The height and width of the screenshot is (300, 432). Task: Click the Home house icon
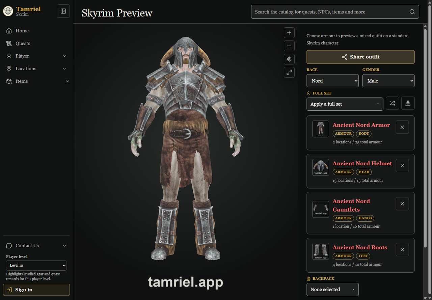[x=9, y=31]
